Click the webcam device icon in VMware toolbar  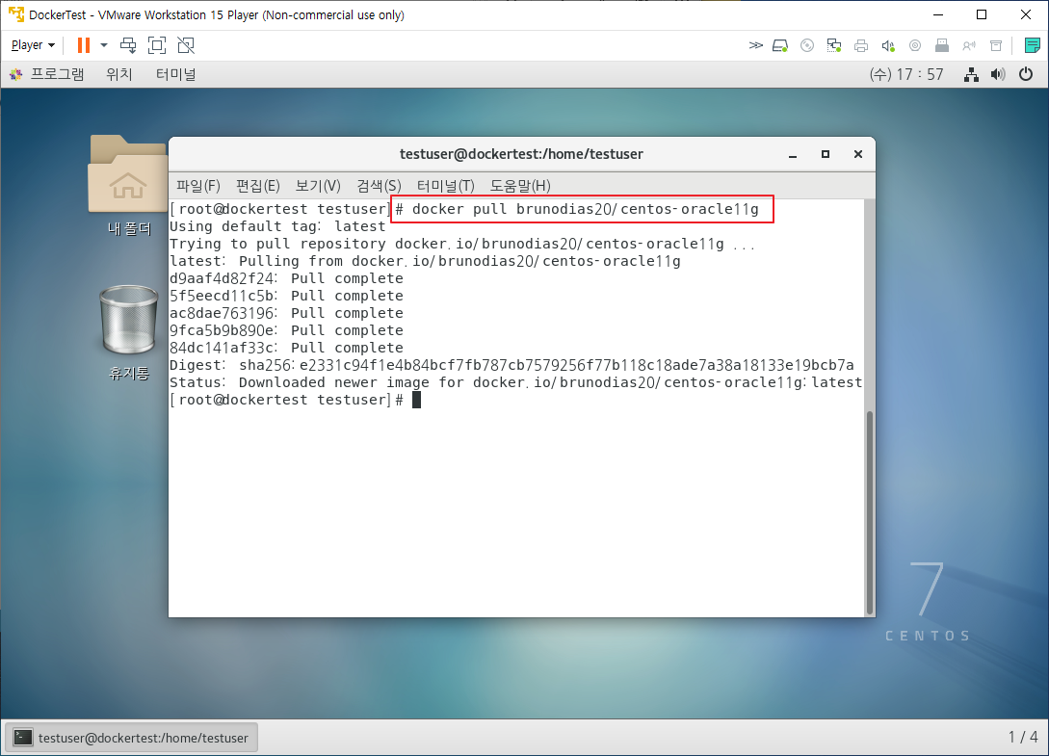[915, 45]
